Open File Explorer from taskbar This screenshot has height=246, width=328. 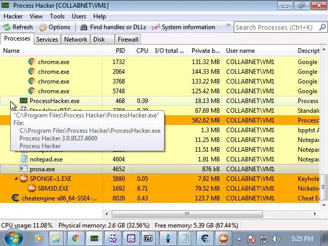pos(56,238)
